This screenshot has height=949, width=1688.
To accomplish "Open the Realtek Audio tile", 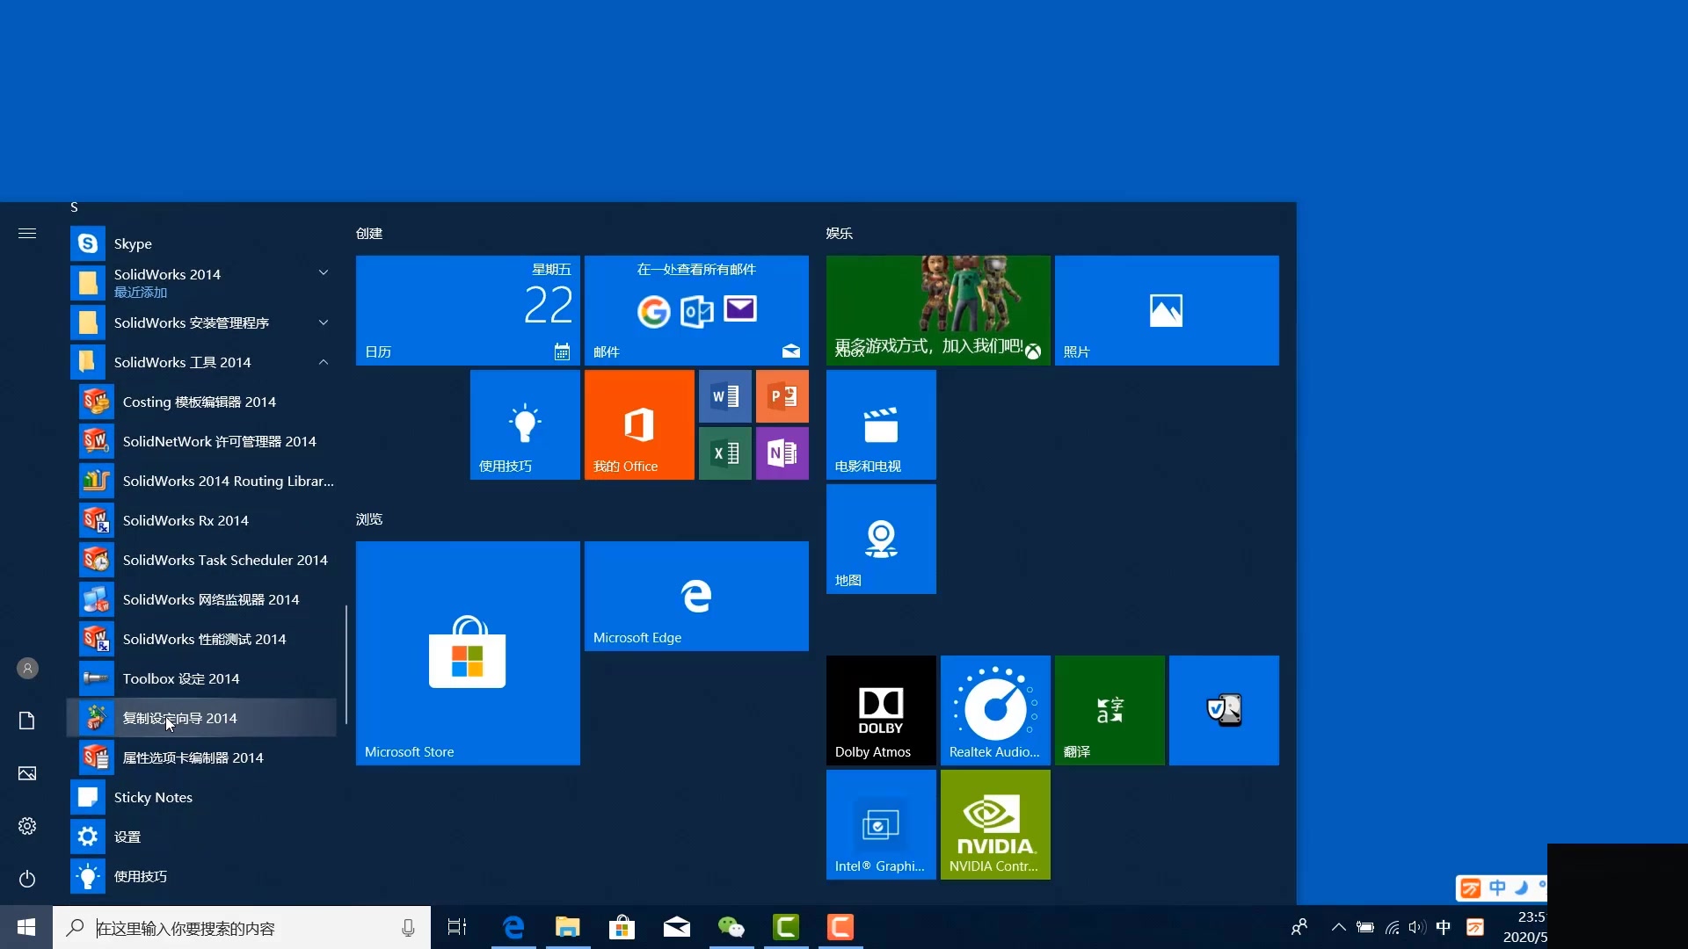I will coord(995,710).
